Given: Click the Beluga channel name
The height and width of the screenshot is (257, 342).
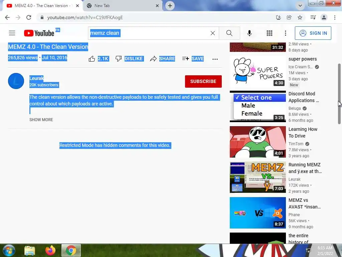Looking at the screenshot, I should pos(295,108).
